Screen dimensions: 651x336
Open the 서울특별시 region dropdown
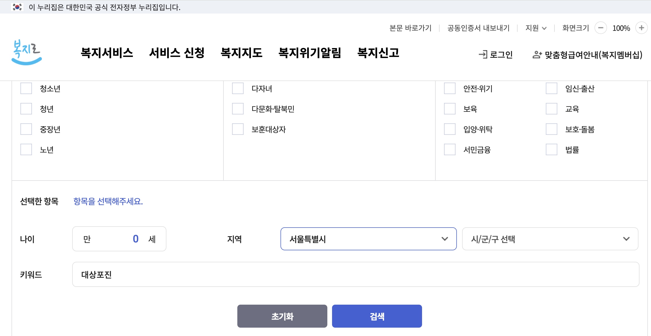click(368, 239)
